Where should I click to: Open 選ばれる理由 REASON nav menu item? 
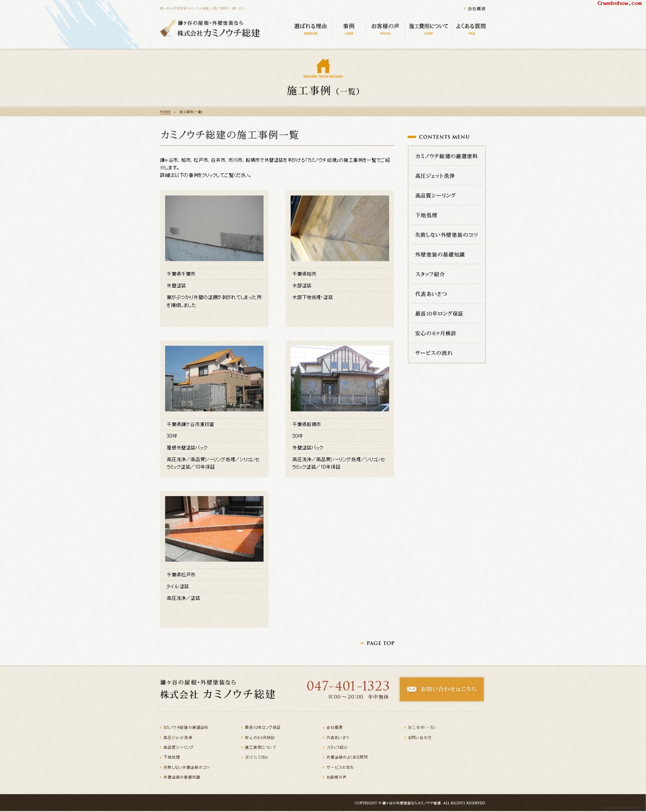coord(310,29)
